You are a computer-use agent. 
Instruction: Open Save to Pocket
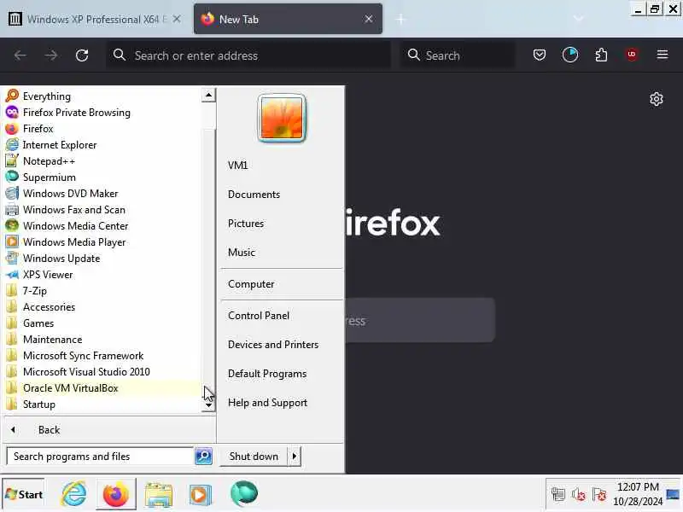click(540, 55)
